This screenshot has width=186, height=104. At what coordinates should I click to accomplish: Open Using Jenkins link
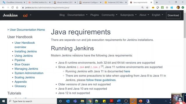[x=24, y=56]
